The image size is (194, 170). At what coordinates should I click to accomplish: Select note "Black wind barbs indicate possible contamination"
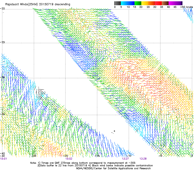[122, 166]
